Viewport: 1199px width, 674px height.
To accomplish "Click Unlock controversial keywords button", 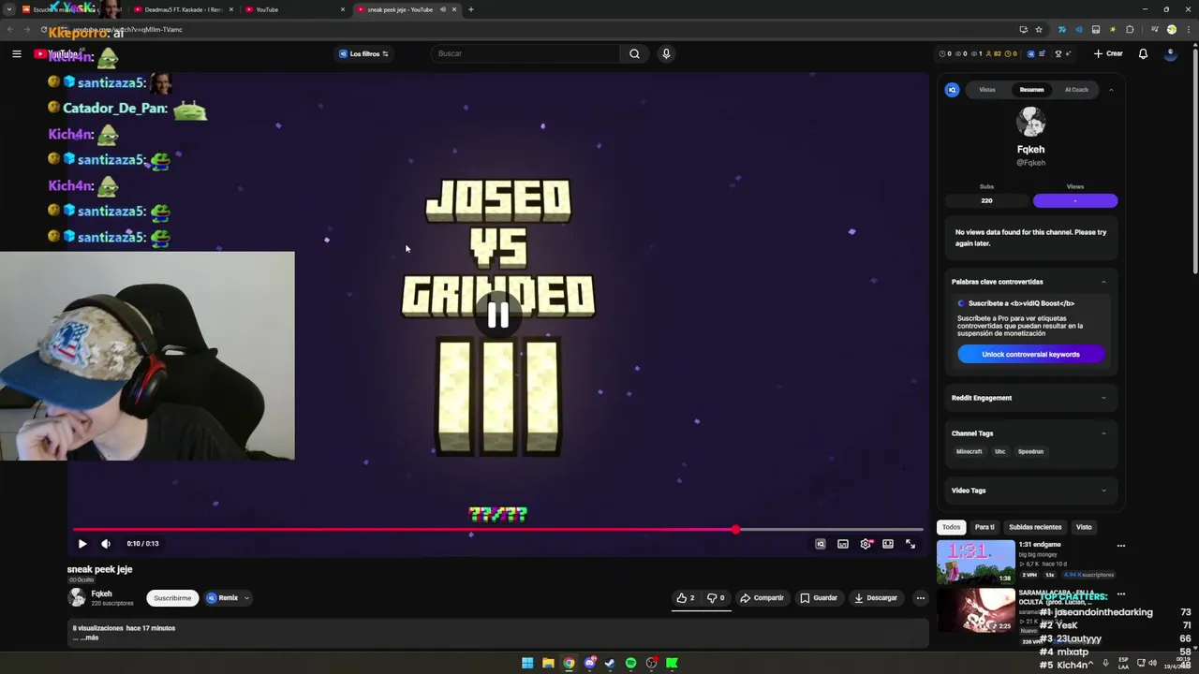I will pyautogui.click(x=1030, y=354).
